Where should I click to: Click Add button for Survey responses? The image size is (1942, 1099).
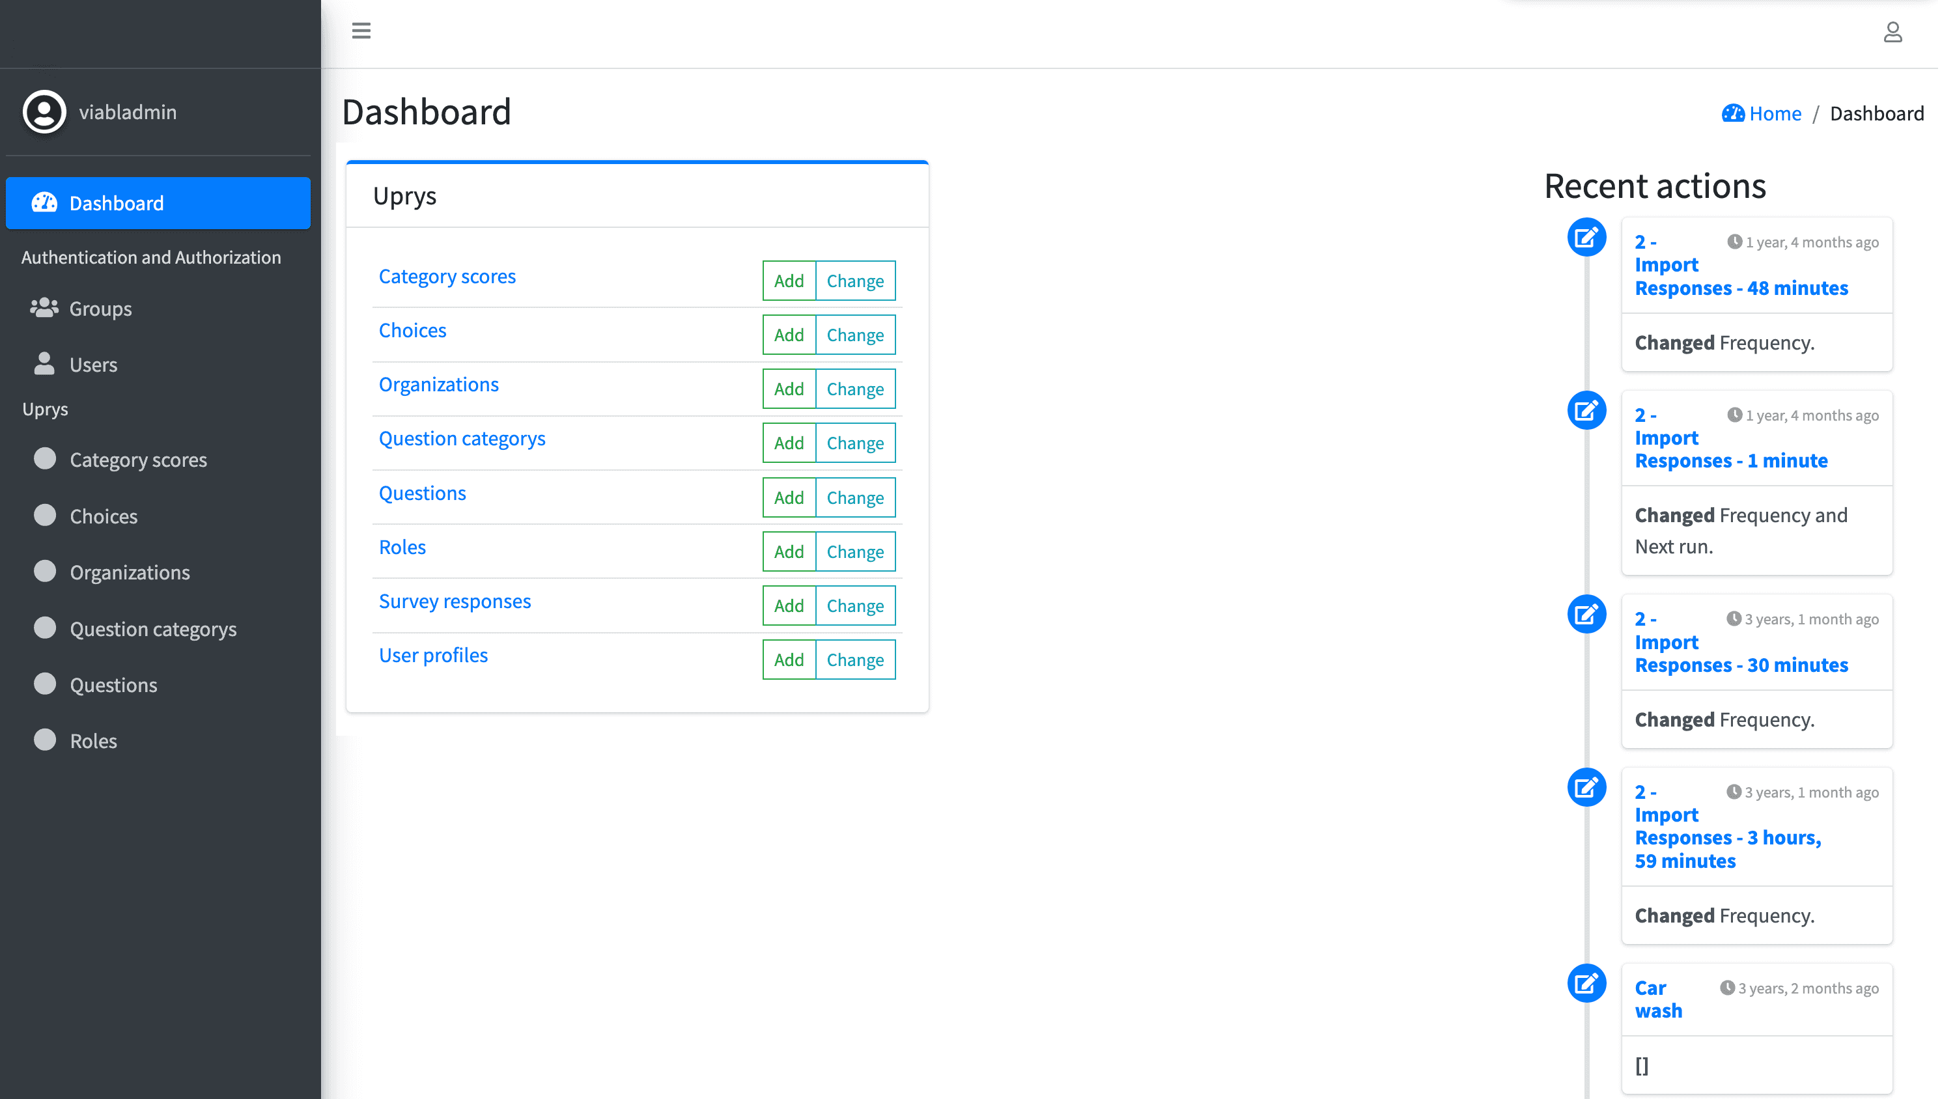point(787,605)
